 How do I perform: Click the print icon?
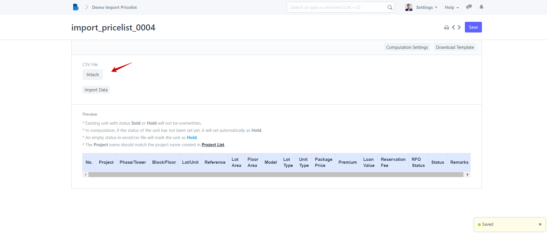pos(446,28)
